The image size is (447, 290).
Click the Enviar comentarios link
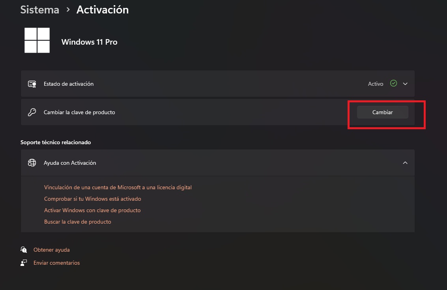click(x=56, y=262)
